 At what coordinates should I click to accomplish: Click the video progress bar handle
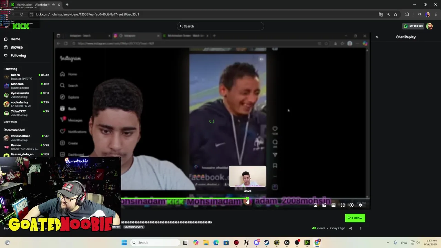pos(247,199)
